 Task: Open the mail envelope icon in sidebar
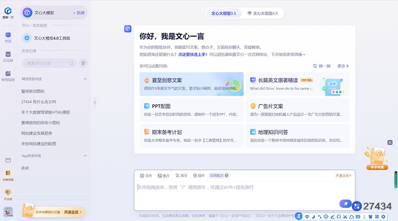point(8,160)
